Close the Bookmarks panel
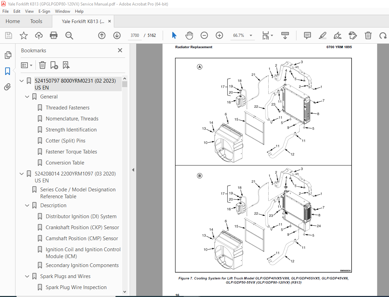Screen dimensions: 389x297 click(x=120, y=50)
